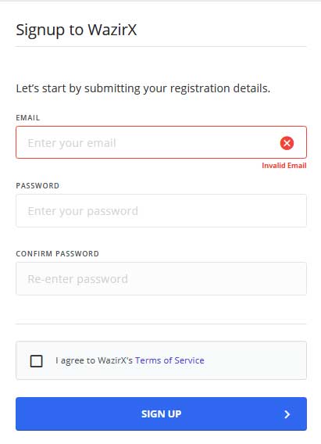Click the divider line below the heading
Screen dimensions: 321x444
click(x=161, y=46)
